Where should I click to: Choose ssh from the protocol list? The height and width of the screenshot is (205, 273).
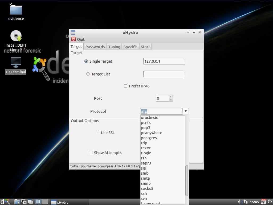[x=163, y=194]
